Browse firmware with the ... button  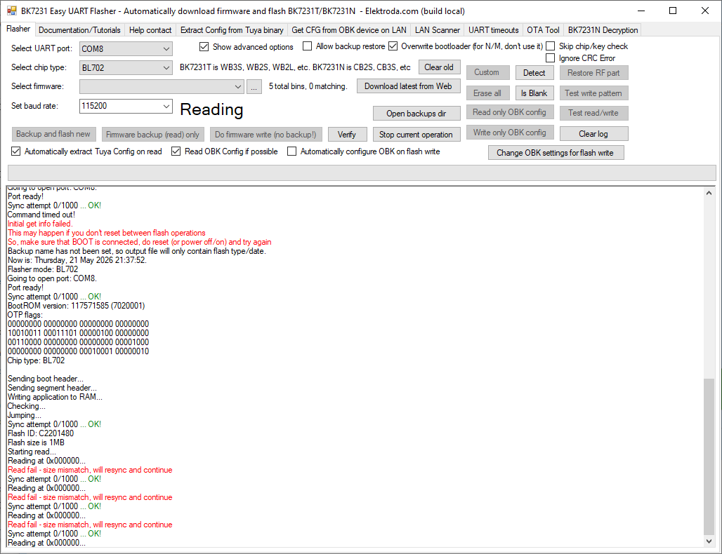pyautogui.click(x=254, y=86)
